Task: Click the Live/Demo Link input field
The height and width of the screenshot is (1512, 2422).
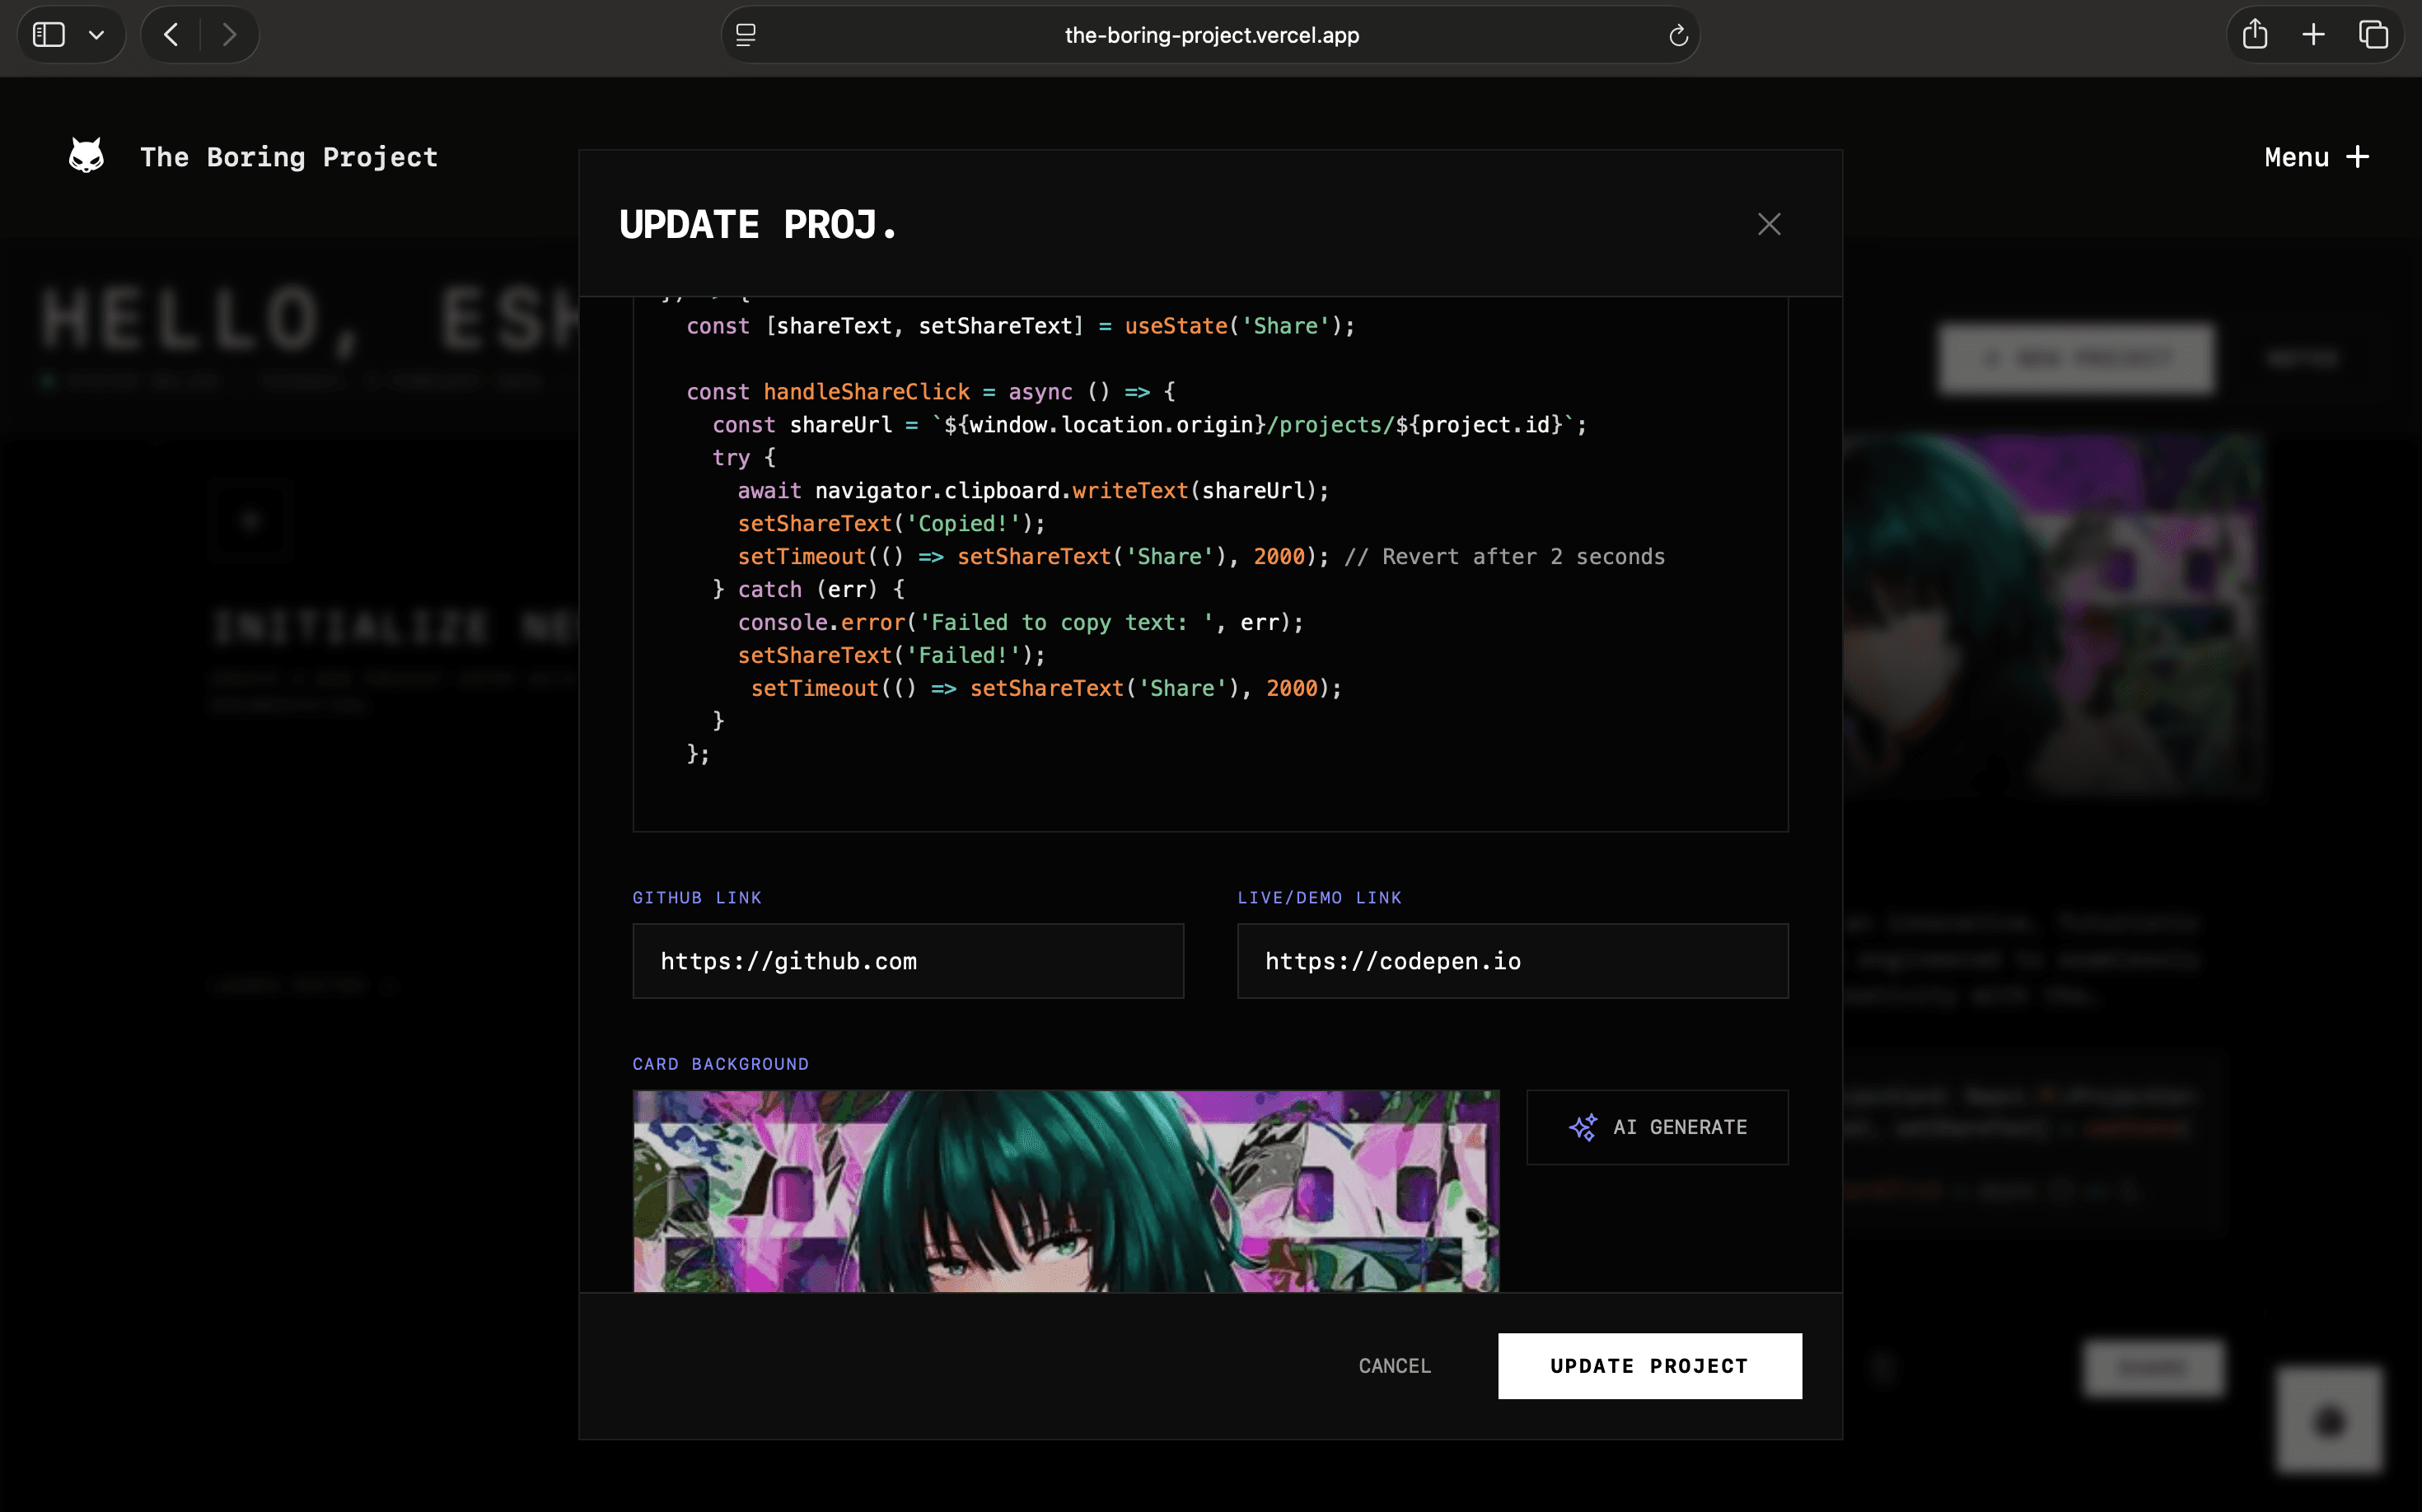Action: pos(1513,961)
